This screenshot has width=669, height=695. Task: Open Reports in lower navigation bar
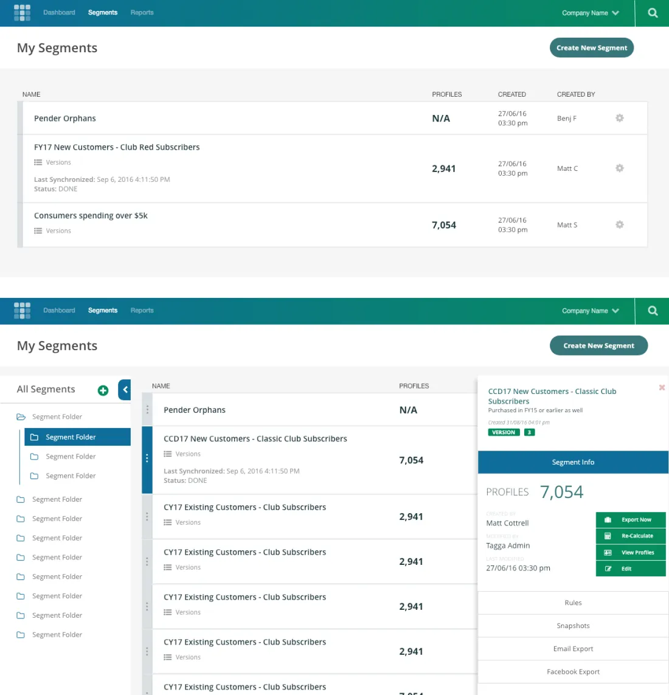click(x=142, y=310)
